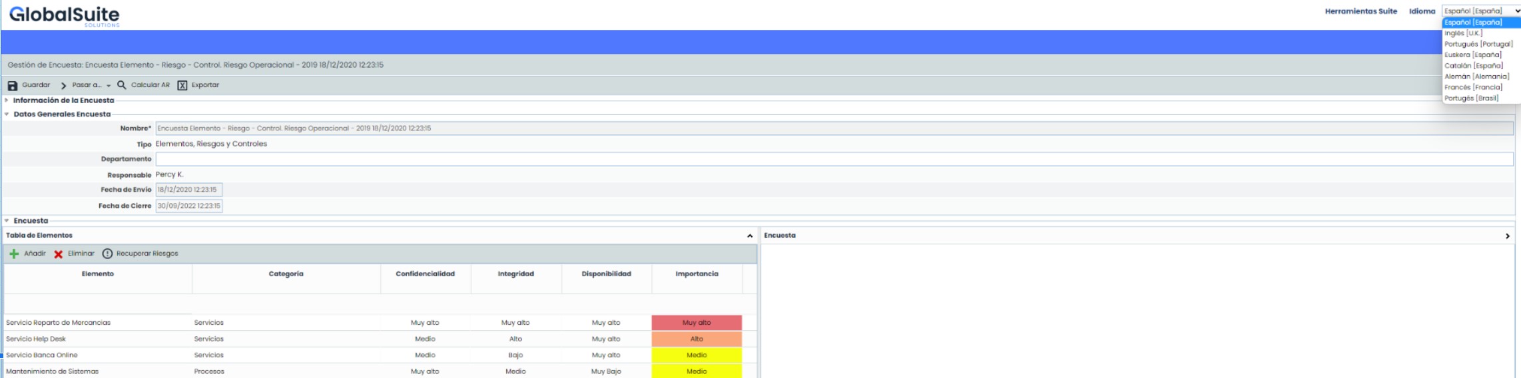Viewport: 1521px width, 378px height.
Task: Click the Calcular AR magnifier icon
Action: 122,85
